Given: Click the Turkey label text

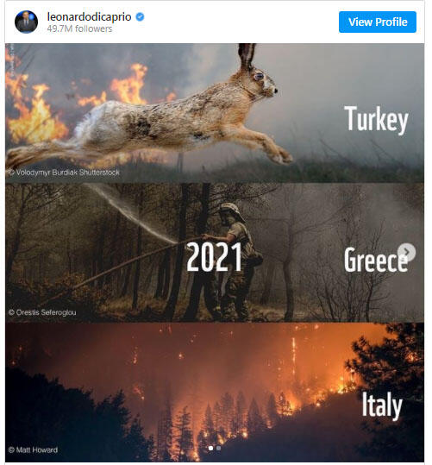Looking at the screenshot, I should point(376,119).
